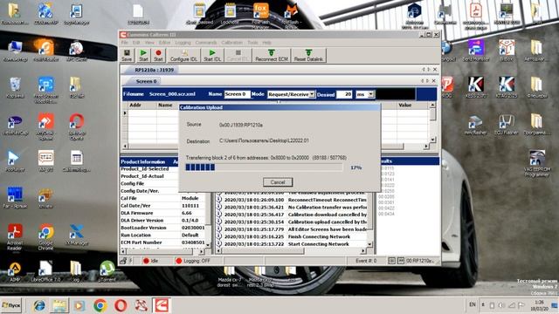The height and width of the screenshot is (314, 559).
Task: Open Internet Explorer from the taskbar
Action: 39,305
